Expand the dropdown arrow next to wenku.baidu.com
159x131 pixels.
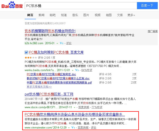click(73, 70)
